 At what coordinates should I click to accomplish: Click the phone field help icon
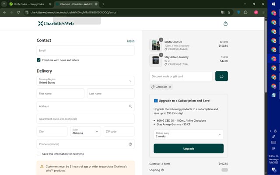[x=130, y=144]
